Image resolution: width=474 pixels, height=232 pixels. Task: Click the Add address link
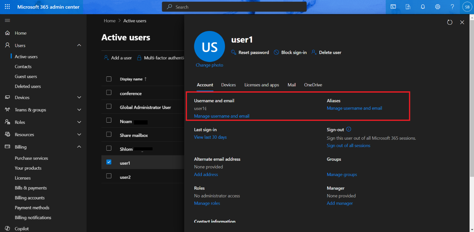[206, 175]
